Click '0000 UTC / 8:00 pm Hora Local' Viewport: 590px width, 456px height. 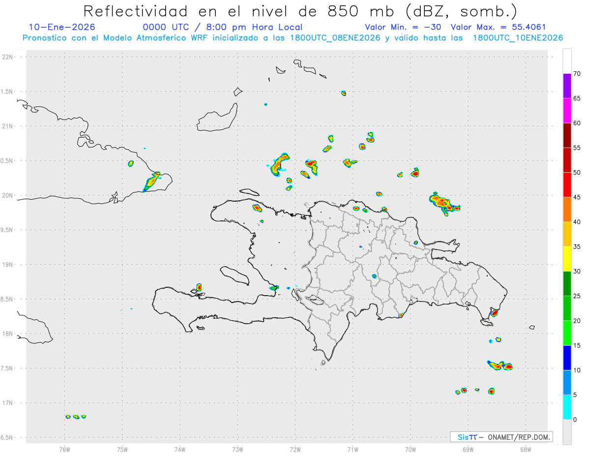222,27
